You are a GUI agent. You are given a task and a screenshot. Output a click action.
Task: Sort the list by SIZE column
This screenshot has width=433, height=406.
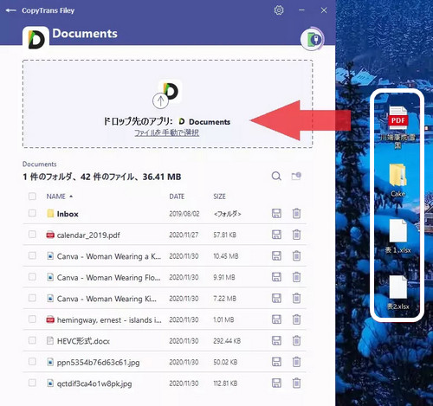coord(219,197)
